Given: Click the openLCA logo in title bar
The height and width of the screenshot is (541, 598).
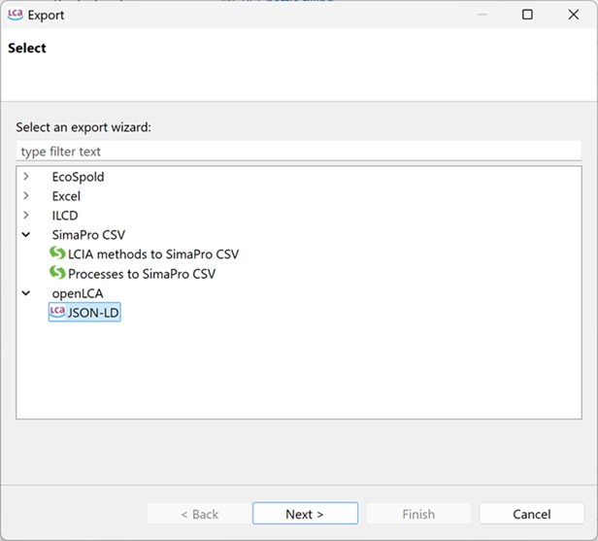Looking at the screenshot, I should pos(16,15).
